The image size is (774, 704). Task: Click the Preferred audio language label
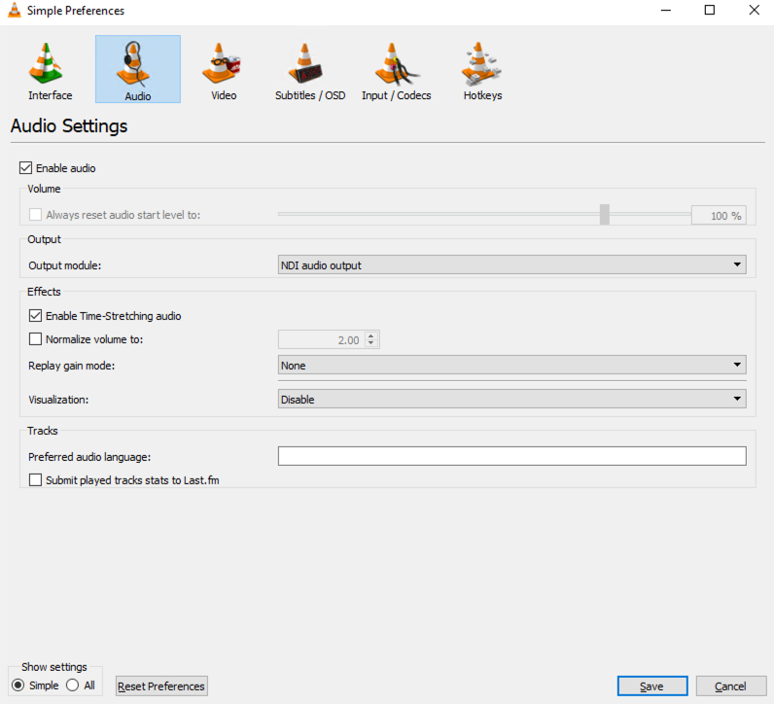click(89, 457)
